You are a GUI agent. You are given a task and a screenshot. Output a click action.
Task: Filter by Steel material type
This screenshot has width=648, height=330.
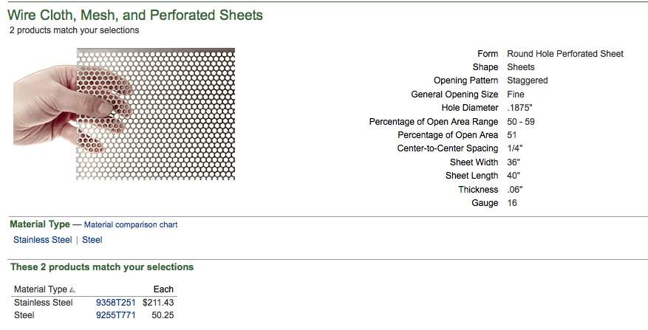(x=92, y=240)
